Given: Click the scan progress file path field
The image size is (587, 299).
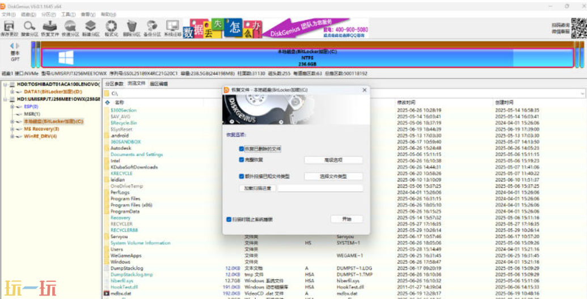Looking at the screenshot, I should tap(320, 188).
